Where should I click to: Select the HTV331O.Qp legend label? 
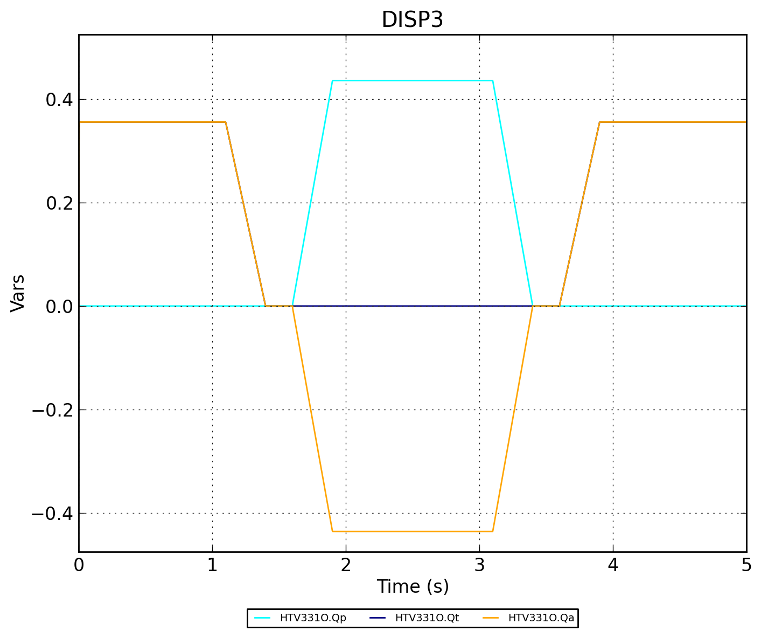pyautogui.click(x=312, y=618)
